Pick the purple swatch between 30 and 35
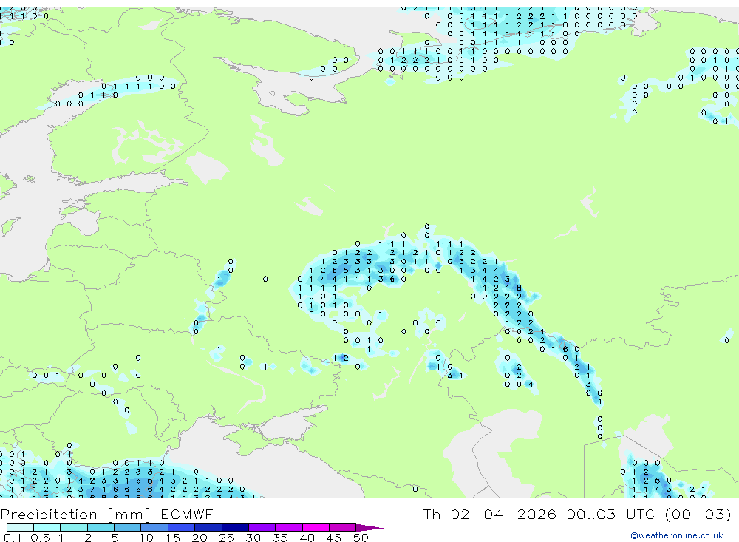The width and height of the screenshot is (739, 542). pyautogui.click(x=262, y=527)
